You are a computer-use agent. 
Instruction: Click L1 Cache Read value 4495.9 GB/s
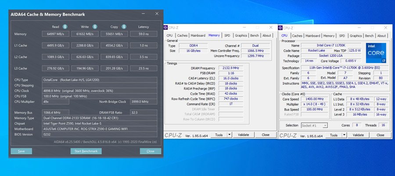pyautogui.click(x=55, y=46)
